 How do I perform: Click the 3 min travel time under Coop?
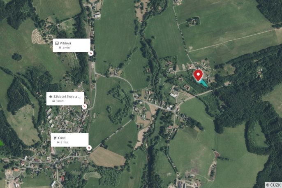[64, 142]
